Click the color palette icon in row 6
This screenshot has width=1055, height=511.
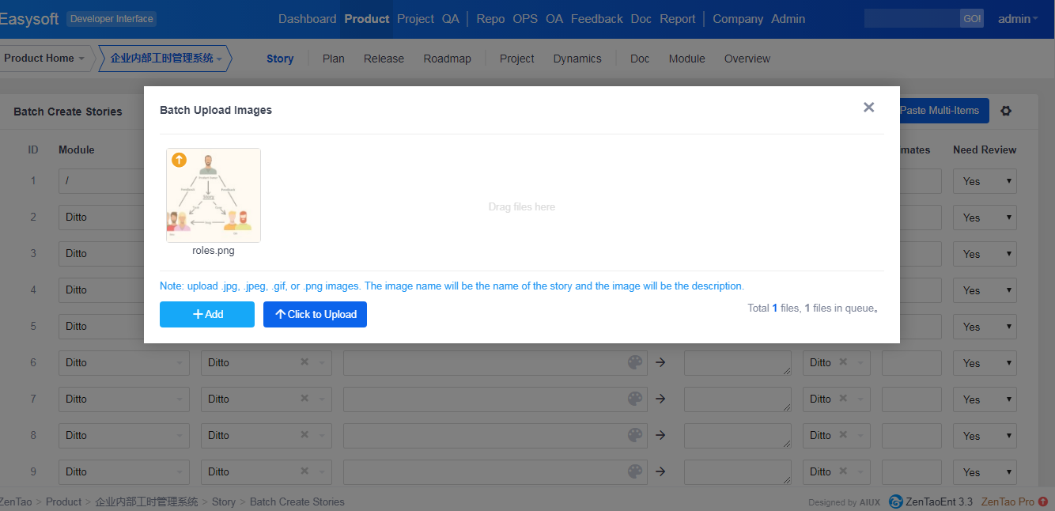(634, 362)
